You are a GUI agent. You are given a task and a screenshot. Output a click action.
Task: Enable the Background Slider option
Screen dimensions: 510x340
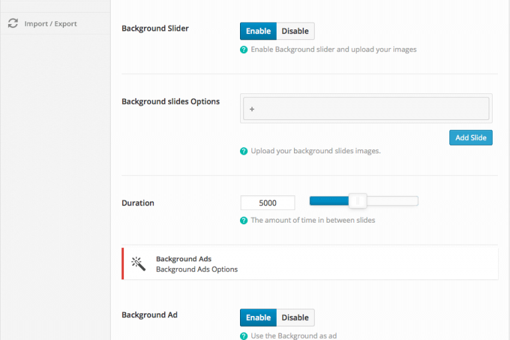258,31
